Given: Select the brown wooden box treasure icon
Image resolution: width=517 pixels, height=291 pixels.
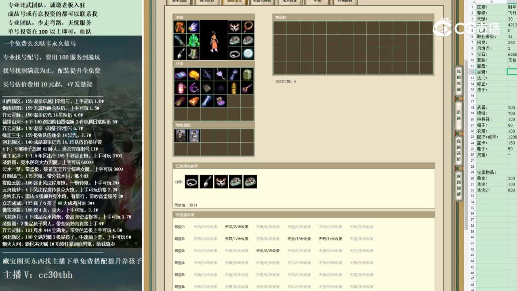Looking at the screenshot, I should pos(181,101).
